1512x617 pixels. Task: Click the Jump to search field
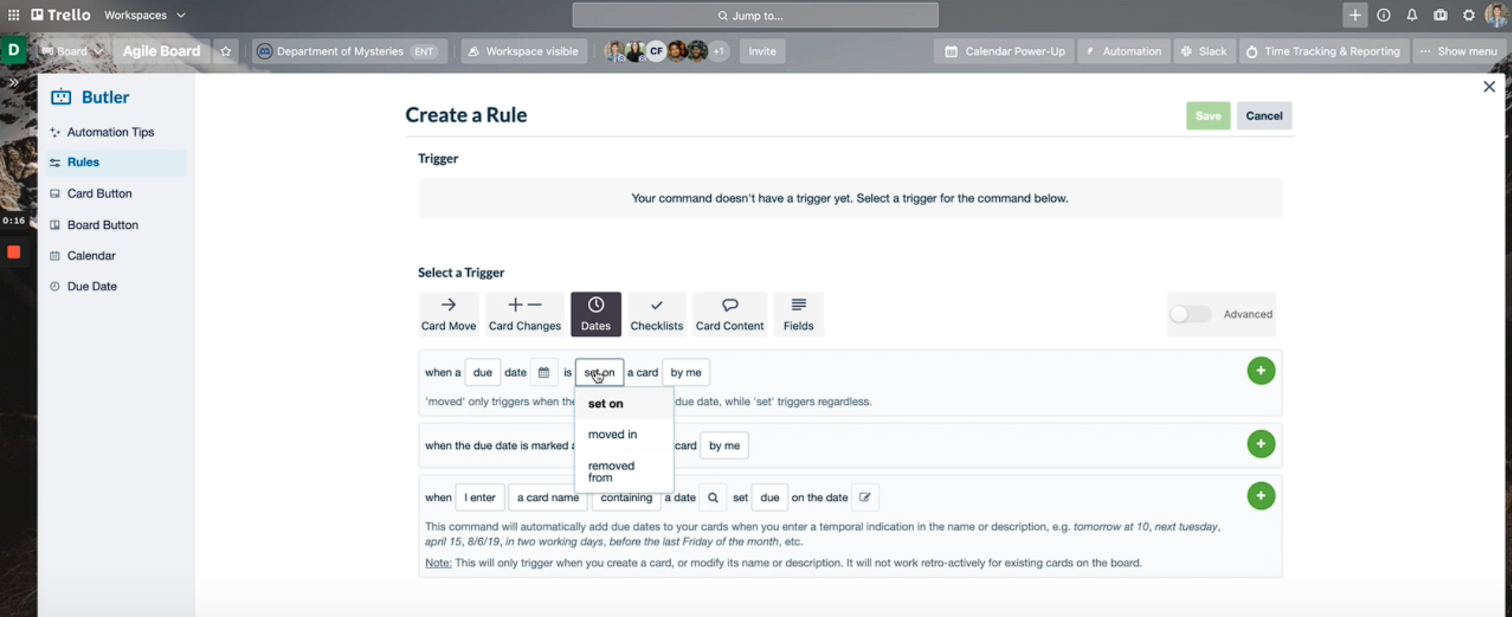[755, 15]
